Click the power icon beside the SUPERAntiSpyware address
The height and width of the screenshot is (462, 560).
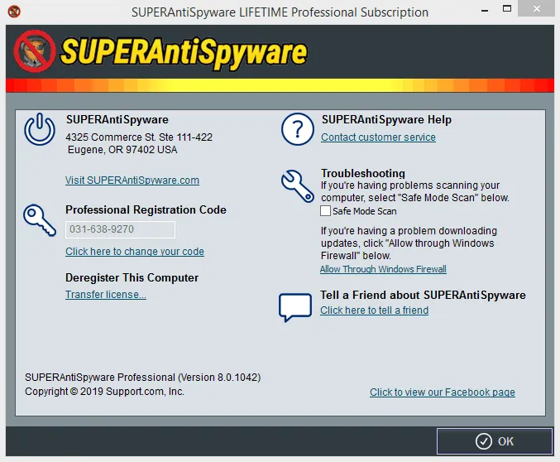coord(40,129)
